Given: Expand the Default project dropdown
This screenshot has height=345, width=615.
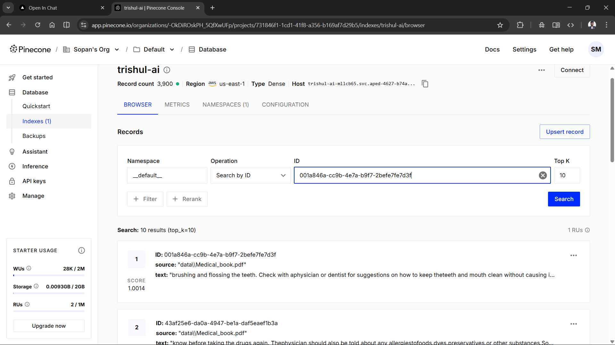Looking at the screenshot, I should [172, 50].
